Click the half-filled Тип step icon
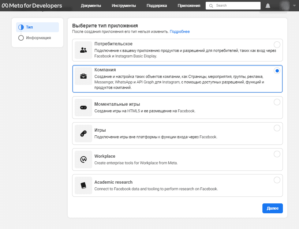 [x=21, y=27]
